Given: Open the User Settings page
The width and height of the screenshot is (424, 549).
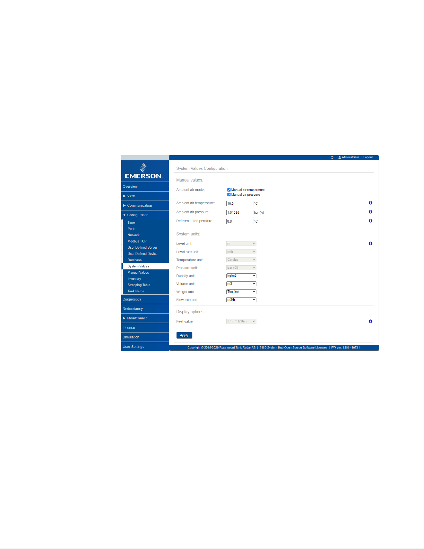Looking at the screenshot, I should pyautogui.click(x=145, y=347).
